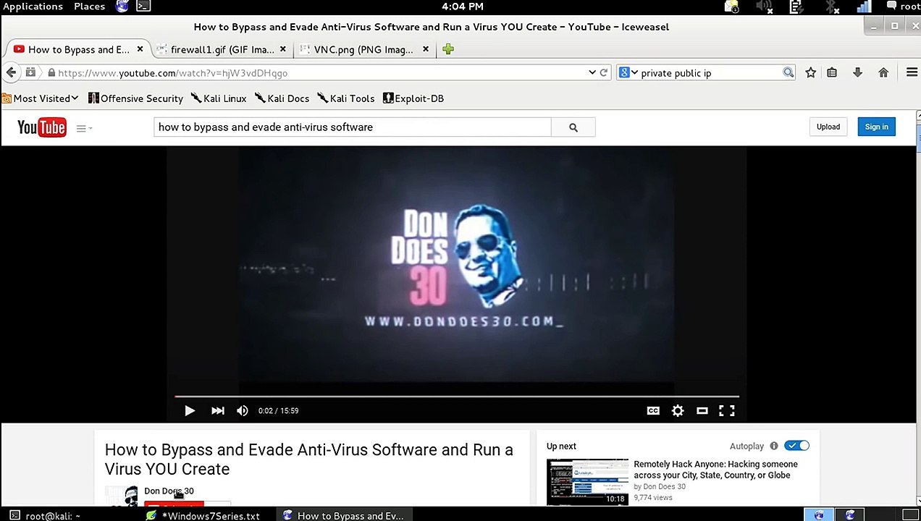Open the notes indicator icon in the top tray
The width and height of the screenshot is (921, 521).
click(796, 7)
